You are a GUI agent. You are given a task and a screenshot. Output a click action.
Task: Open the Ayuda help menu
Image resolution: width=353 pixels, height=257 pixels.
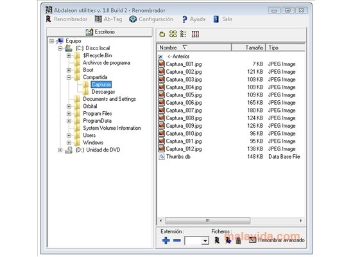[194, 19]
